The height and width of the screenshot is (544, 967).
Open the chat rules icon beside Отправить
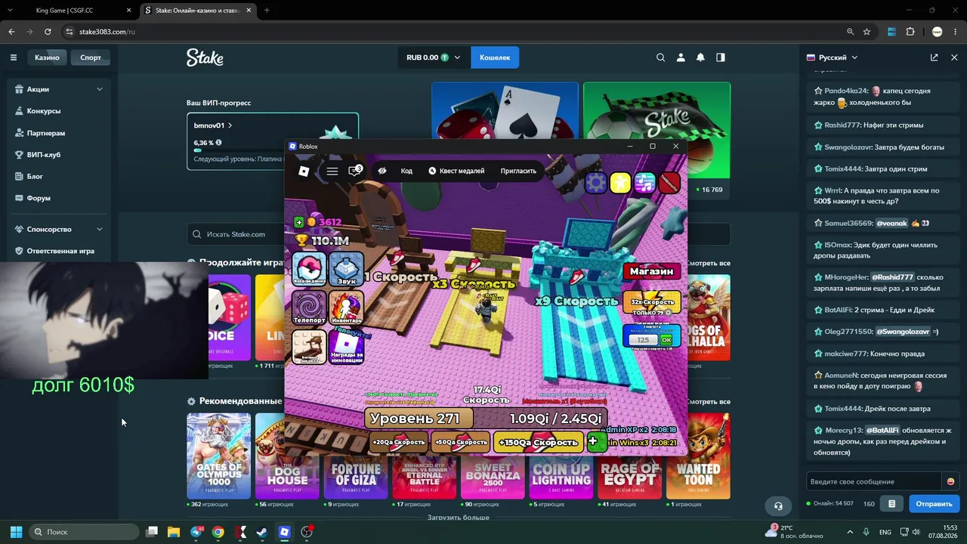[891, 503]
